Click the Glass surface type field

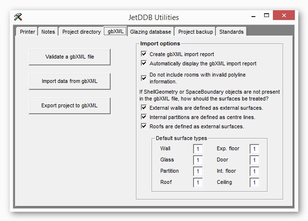coord(198,160)
